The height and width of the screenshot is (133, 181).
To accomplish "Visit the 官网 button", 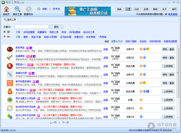I will coord(174,9).
